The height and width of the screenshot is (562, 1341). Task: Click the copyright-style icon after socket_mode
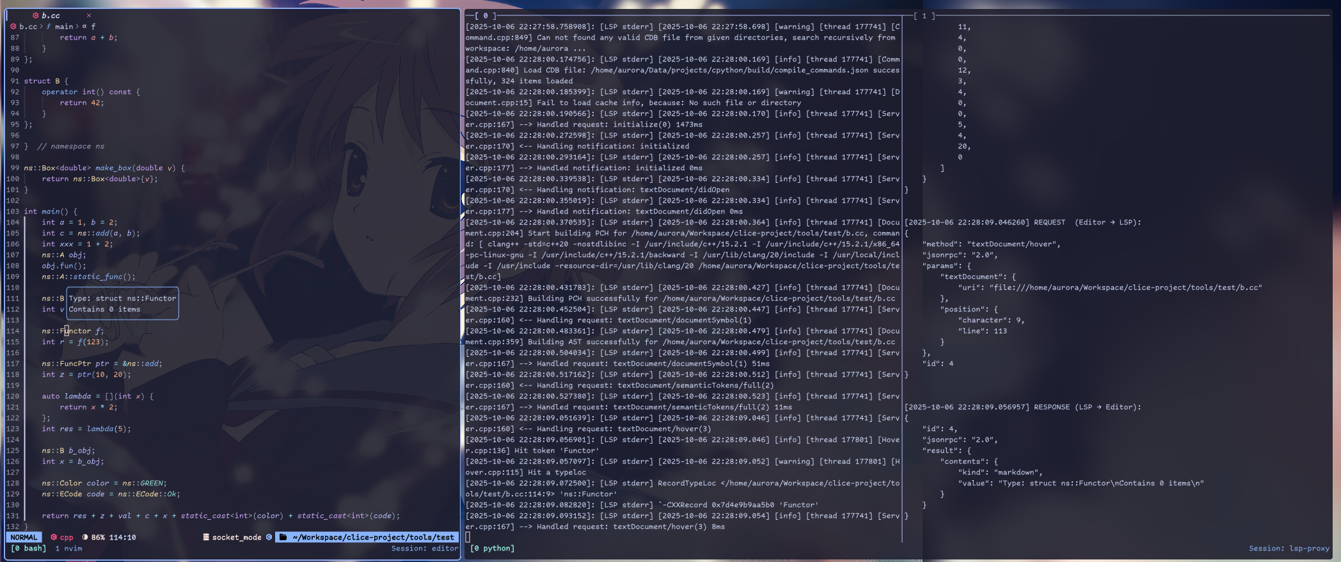coord(269,538)
